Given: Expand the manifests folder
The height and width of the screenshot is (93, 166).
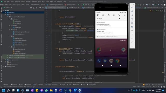Looking at the screenshot, I should 6,12.
